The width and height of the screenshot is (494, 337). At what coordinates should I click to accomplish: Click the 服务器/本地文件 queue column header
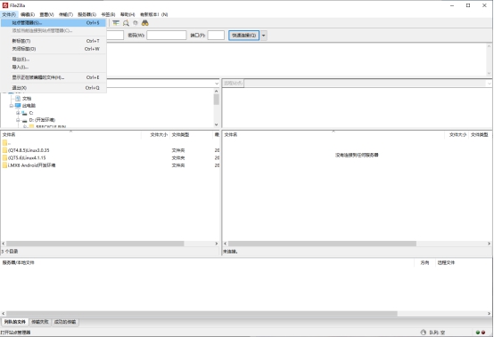pyautogui.click(x=207, y=263)
